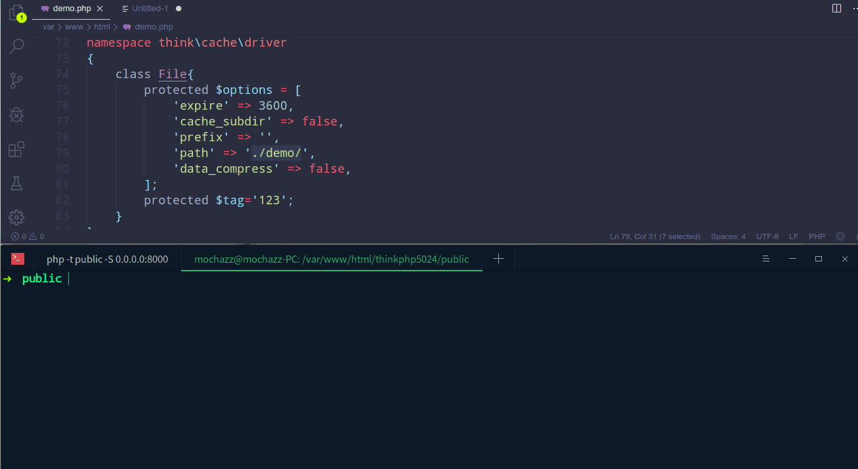Change indentation from Spaces: 4

click(728, 236)
